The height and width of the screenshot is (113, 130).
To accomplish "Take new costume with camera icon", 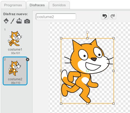I will click(27, 21).
